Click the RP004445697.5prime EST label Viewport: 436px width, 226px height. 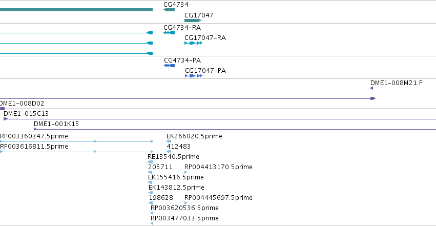pos(219,198)
